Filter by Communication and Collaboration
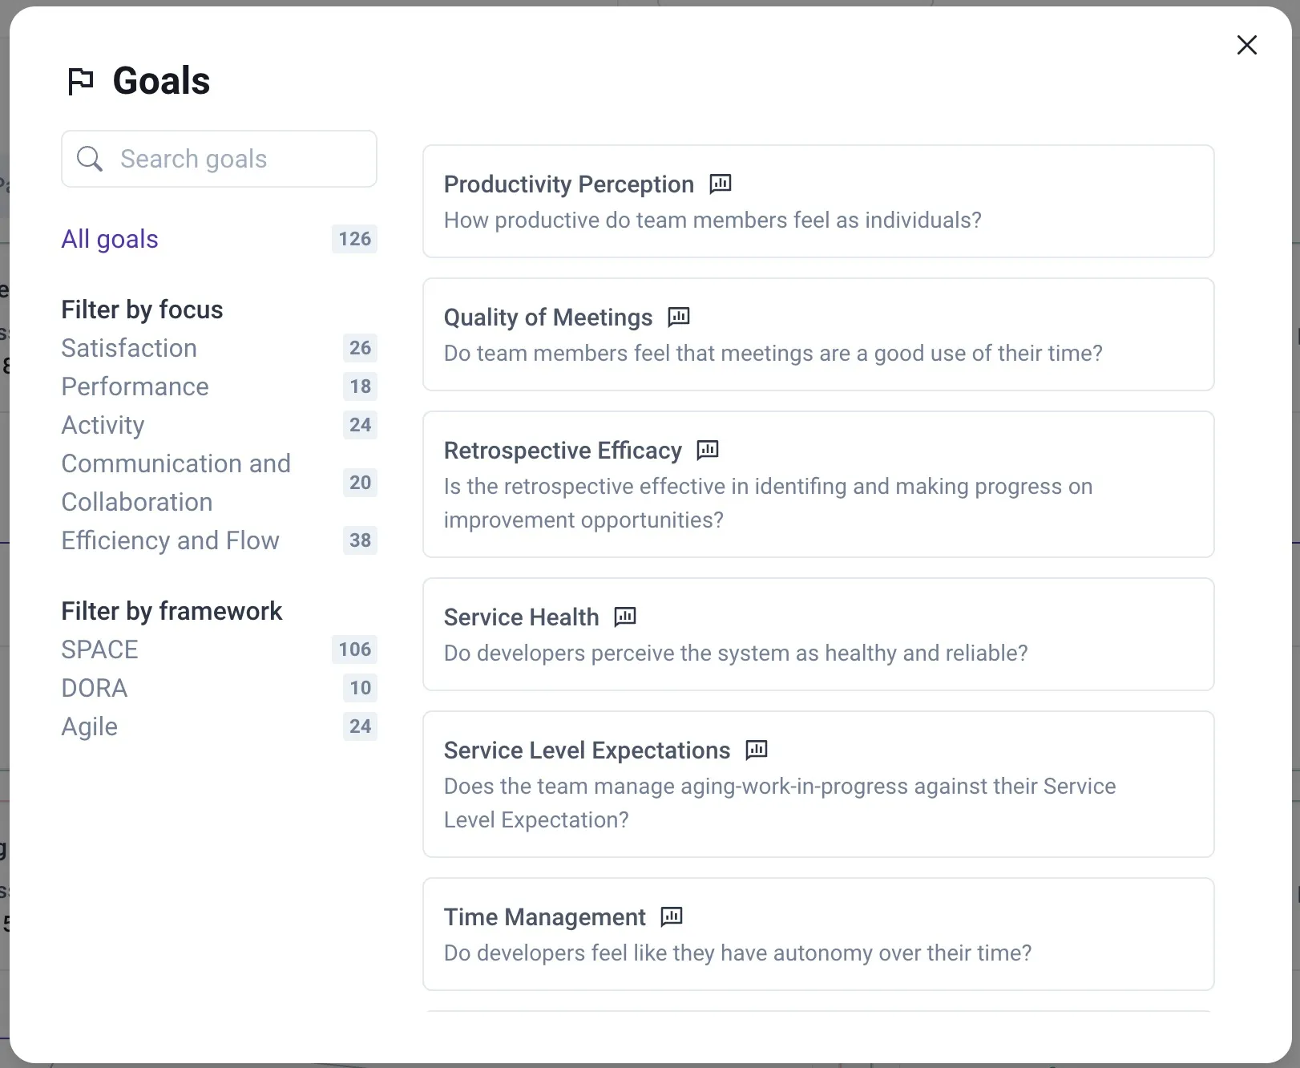The image size is (1300, 1068). 176,483
